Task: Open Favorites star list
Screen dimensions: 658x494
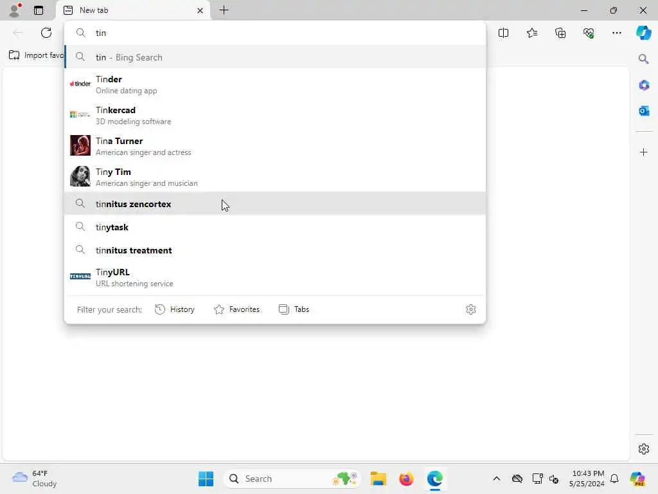Action: click(x=531, y=33)
